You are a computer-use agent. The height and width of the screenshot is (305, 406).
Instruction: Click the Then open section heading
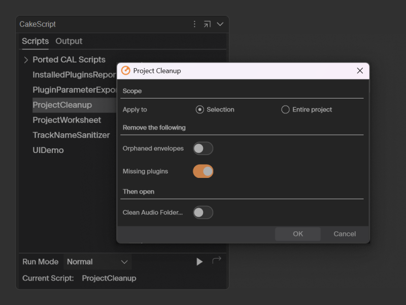click(139, 192)
